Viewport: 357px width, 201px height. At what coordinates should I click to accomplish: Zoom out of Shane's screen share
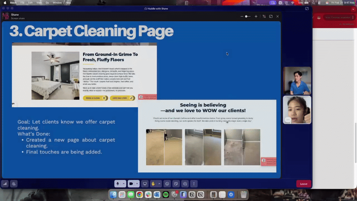242,16
